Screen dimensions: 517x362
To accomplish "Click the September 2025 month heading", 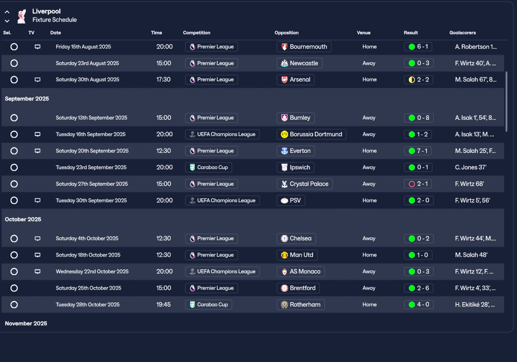I will click(x=27, y=99).
